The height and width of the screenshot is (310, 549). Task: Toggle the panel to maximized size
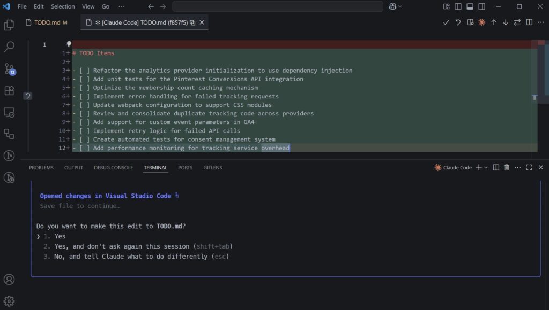tap(529, 167)
